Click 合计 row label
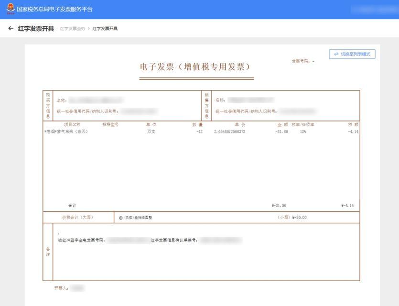399x306 pixels. (72, 205)
